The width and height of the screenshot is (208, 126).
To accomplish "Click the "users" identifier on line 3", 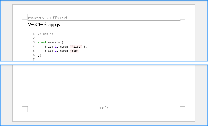I will click(x=52, y=42).
